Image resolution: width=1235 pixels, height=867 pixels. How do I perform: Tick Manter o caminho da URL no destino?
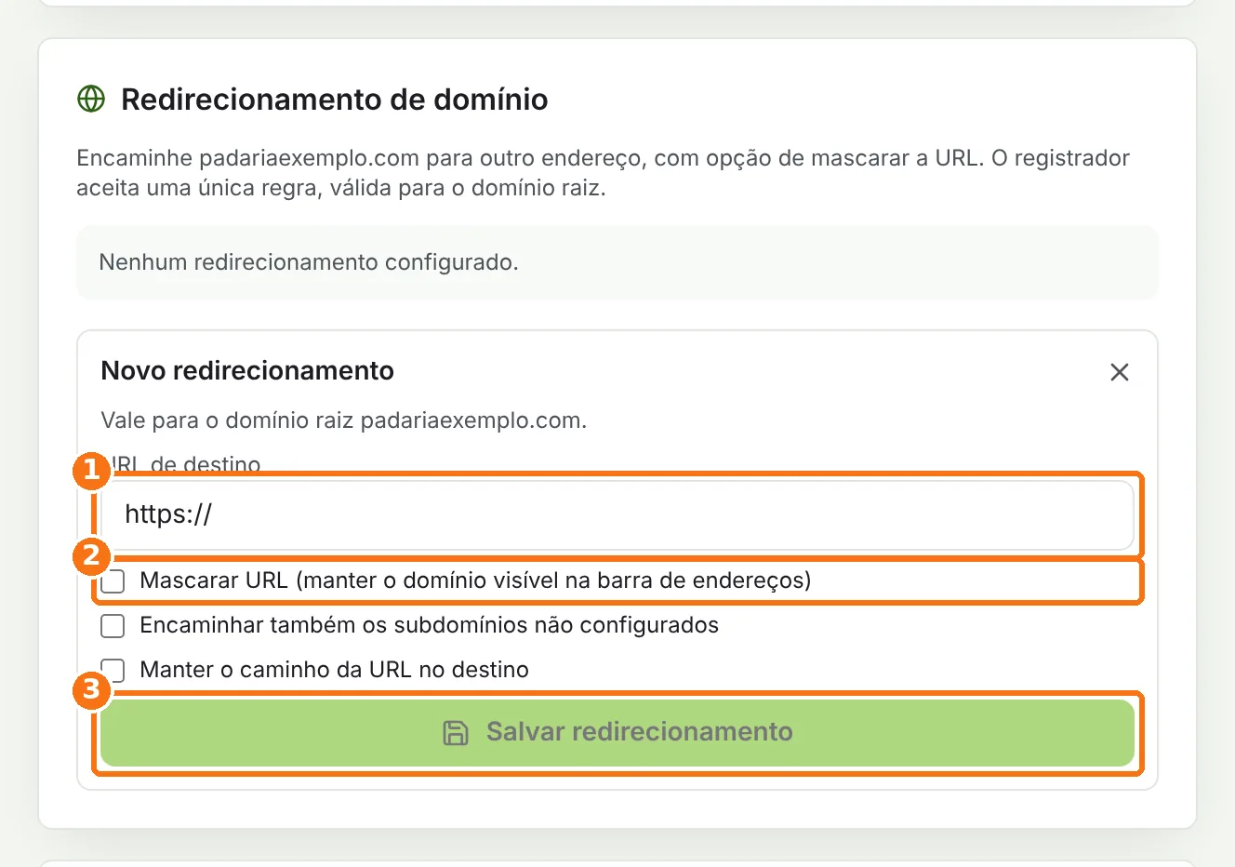click(x=113, y=670)
